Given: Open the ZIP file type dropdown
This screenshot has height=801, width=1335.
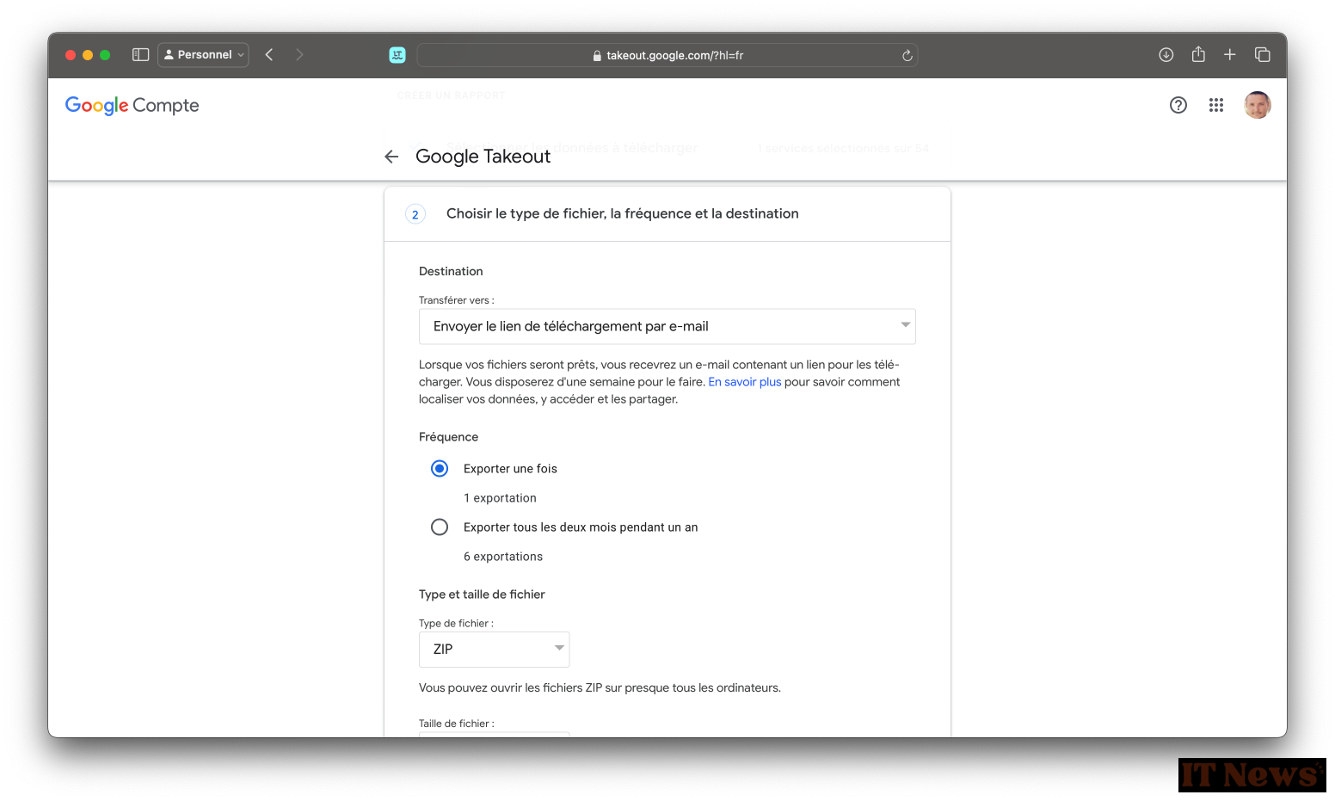Looking at the screenshot, I should point(495,650).
